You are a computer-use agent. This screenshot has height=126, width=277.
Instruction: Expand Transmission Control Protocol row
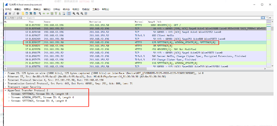point(5,84)
